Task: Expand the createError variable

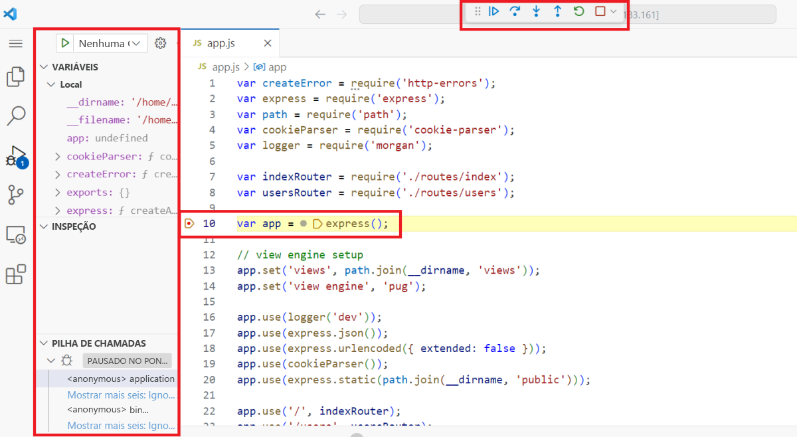Action: (x=58, y=175)
